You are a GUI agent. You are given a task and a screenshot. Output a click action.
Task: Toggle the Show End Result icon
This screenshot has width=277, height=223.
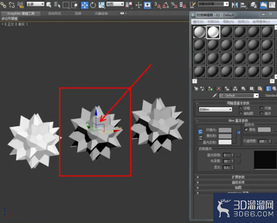[269, 89]
